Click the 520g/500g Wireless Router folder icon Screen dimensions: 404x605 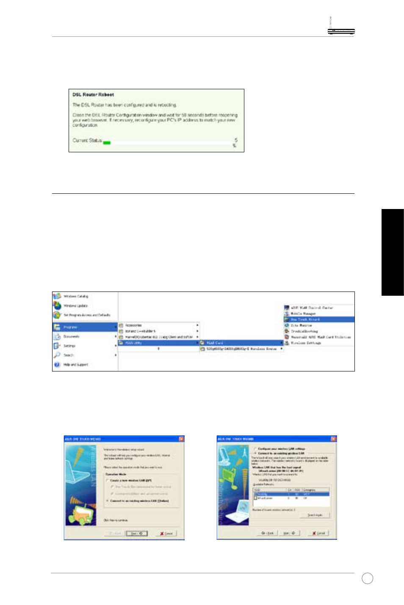click(x=202, y=349)
